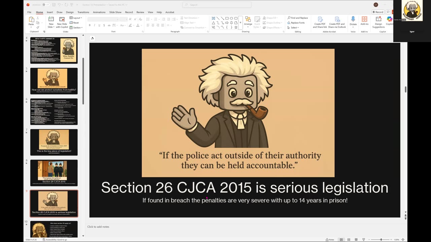Open the Section dropdown
Viewport: 431px width, 242px height.
point(76,28)
